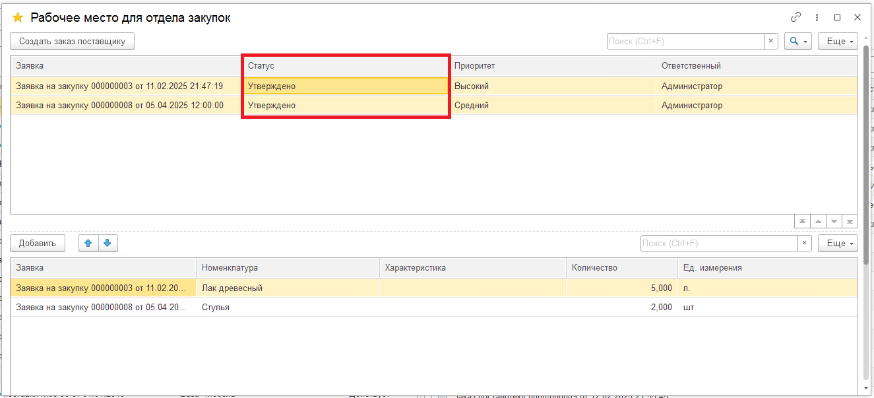The height and width of the screenshot is (398, 874).
Task: Open the magnifier search dropdown
Action: pos(798,41)
